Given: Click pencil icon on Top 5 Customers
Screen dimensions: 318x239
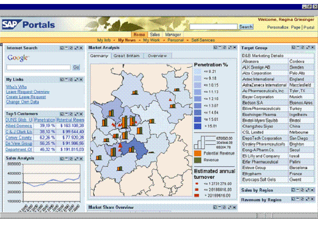Looking at the screenshot, I should (76, 114).
